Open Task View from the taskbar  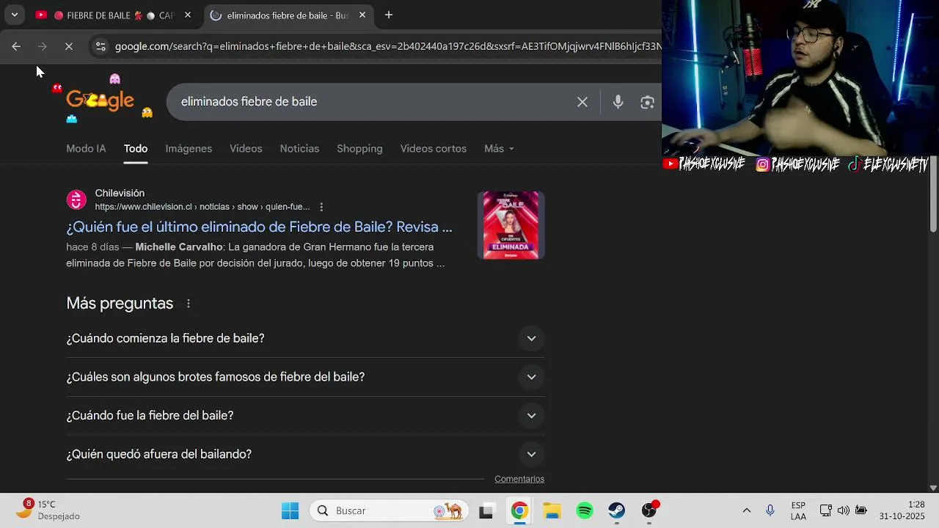pos(486,511)
